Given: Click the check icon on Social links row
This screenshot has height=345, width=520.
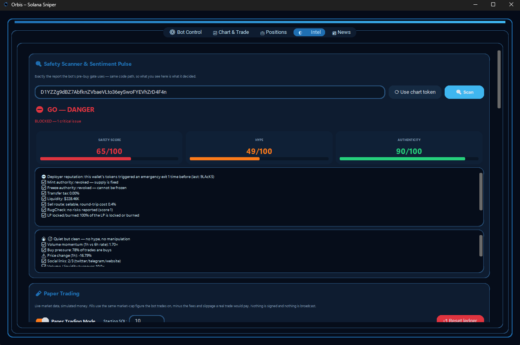Looking at the screenshot, I should pyautogui.click(x=44, y=261).
